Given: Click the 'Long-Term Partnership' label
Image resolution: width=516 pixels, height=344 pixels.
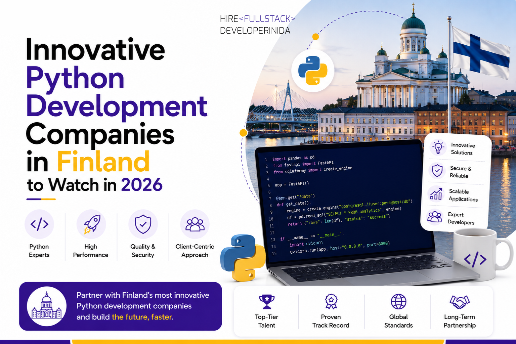Looking at the screenshot, I should click(x=460, y=321).
